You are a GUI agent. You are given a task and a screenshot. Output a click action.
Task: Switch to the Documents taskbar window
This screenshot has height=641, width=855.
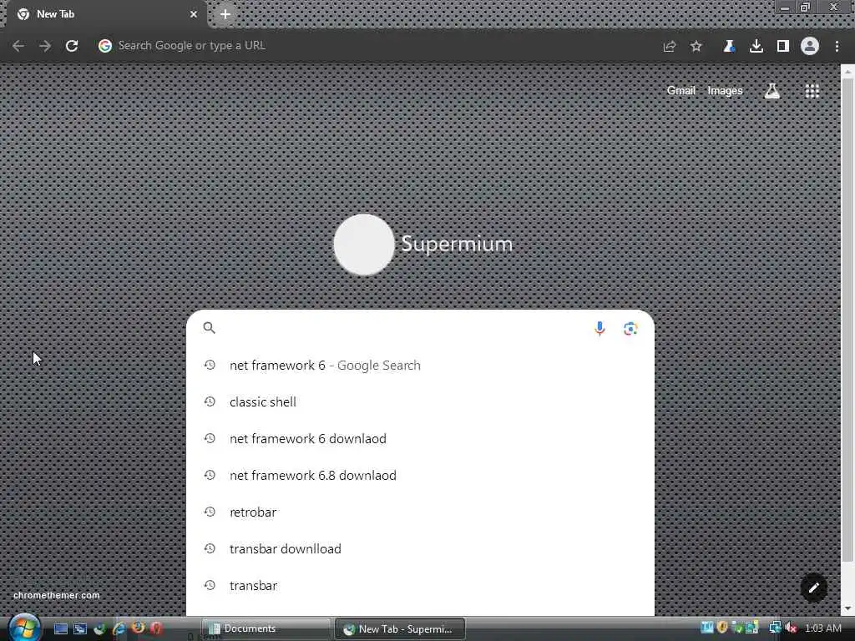266,628
